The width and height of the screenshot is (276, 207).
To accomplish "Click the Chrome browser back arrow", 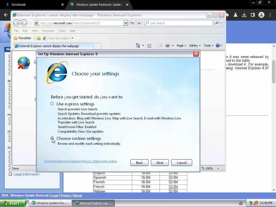I will (x=6, y=15).
